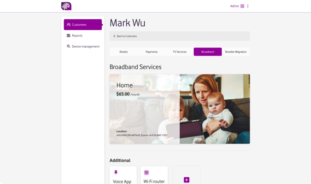Click the Wi-Fi router icon
Screen dimensions: 311x184
pos(146,172)
